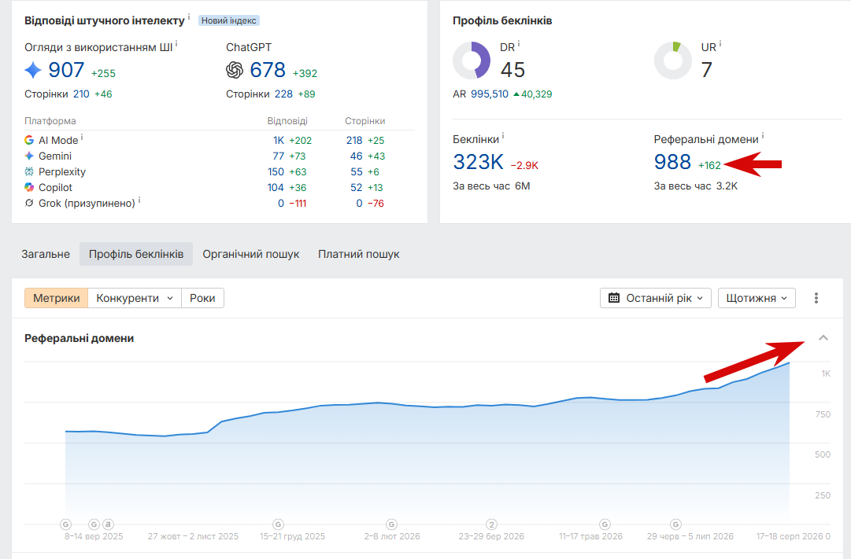Image resolution: width=851 pixels, height=559 pixels.
Task: Switch to the Платний пошук tab
Action: (359, 254)
